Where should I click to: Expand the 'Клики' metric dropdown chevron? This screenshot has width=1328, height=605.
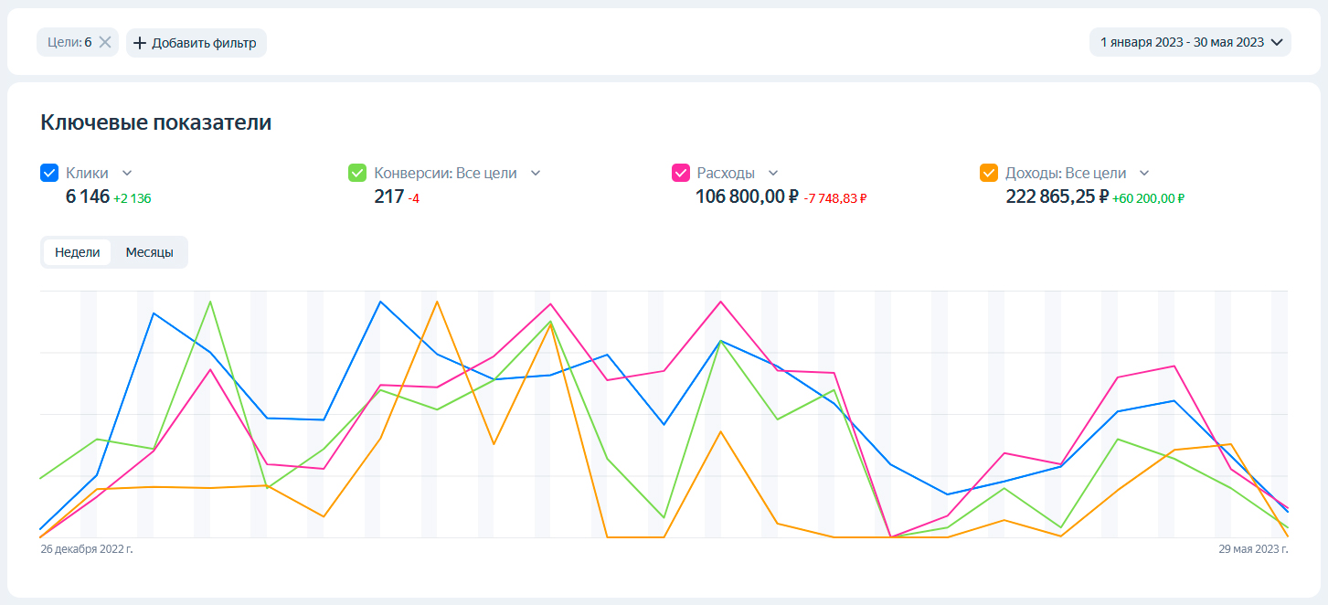(x=127, y=173)
